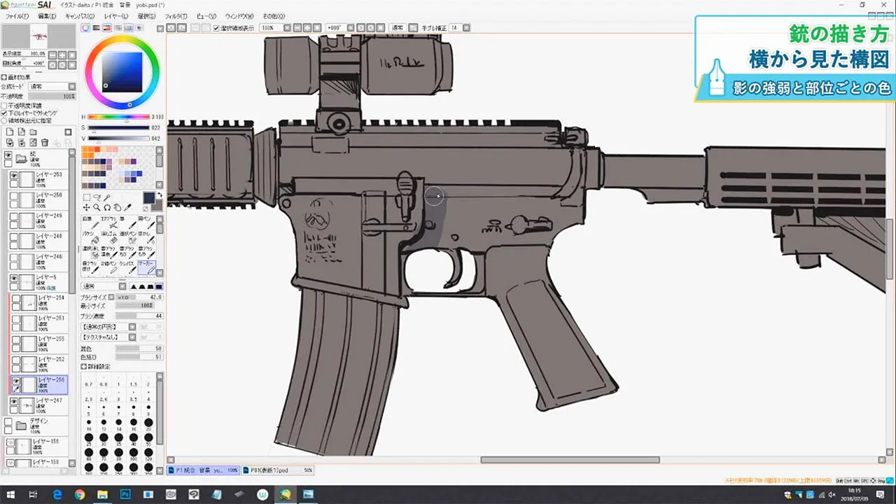Screen dimensions: 896x504
Task: Uncheck the 選択領域表示 option in the toolbar
Action: coord(217,27)
